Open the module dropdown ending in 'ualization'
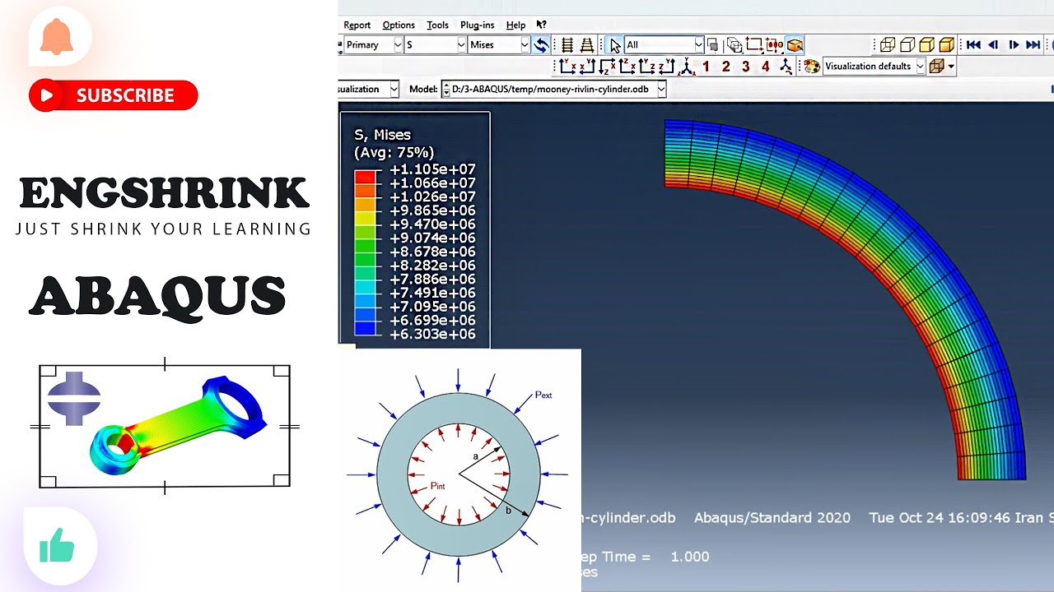This screenshot has width=1054, height=592. [369, 89]
